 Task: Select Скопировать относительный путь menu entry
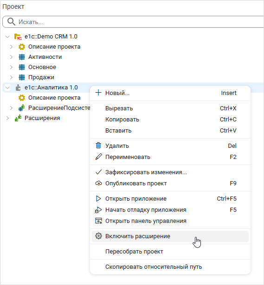point(170,267)
